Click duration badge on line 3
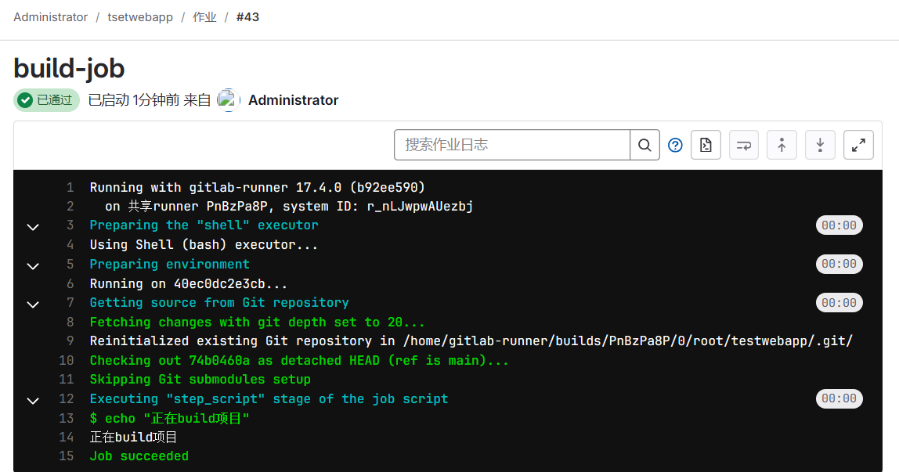The image size is (899, 472). pyautogui.click(x=839, y=225)
